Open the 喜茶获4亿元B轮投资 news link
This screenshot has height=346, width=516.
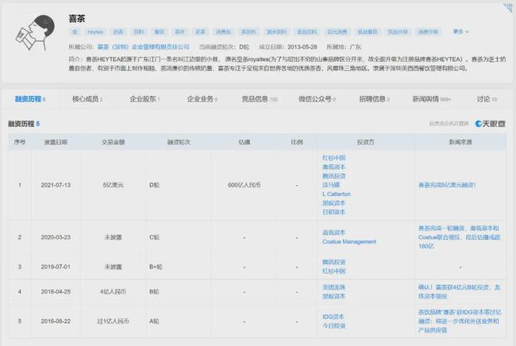459,292
